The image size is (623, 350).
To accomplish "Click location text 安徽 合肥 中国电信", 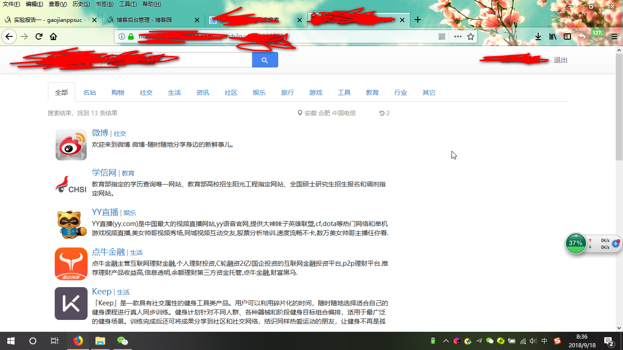I will (x=330, y=113).
